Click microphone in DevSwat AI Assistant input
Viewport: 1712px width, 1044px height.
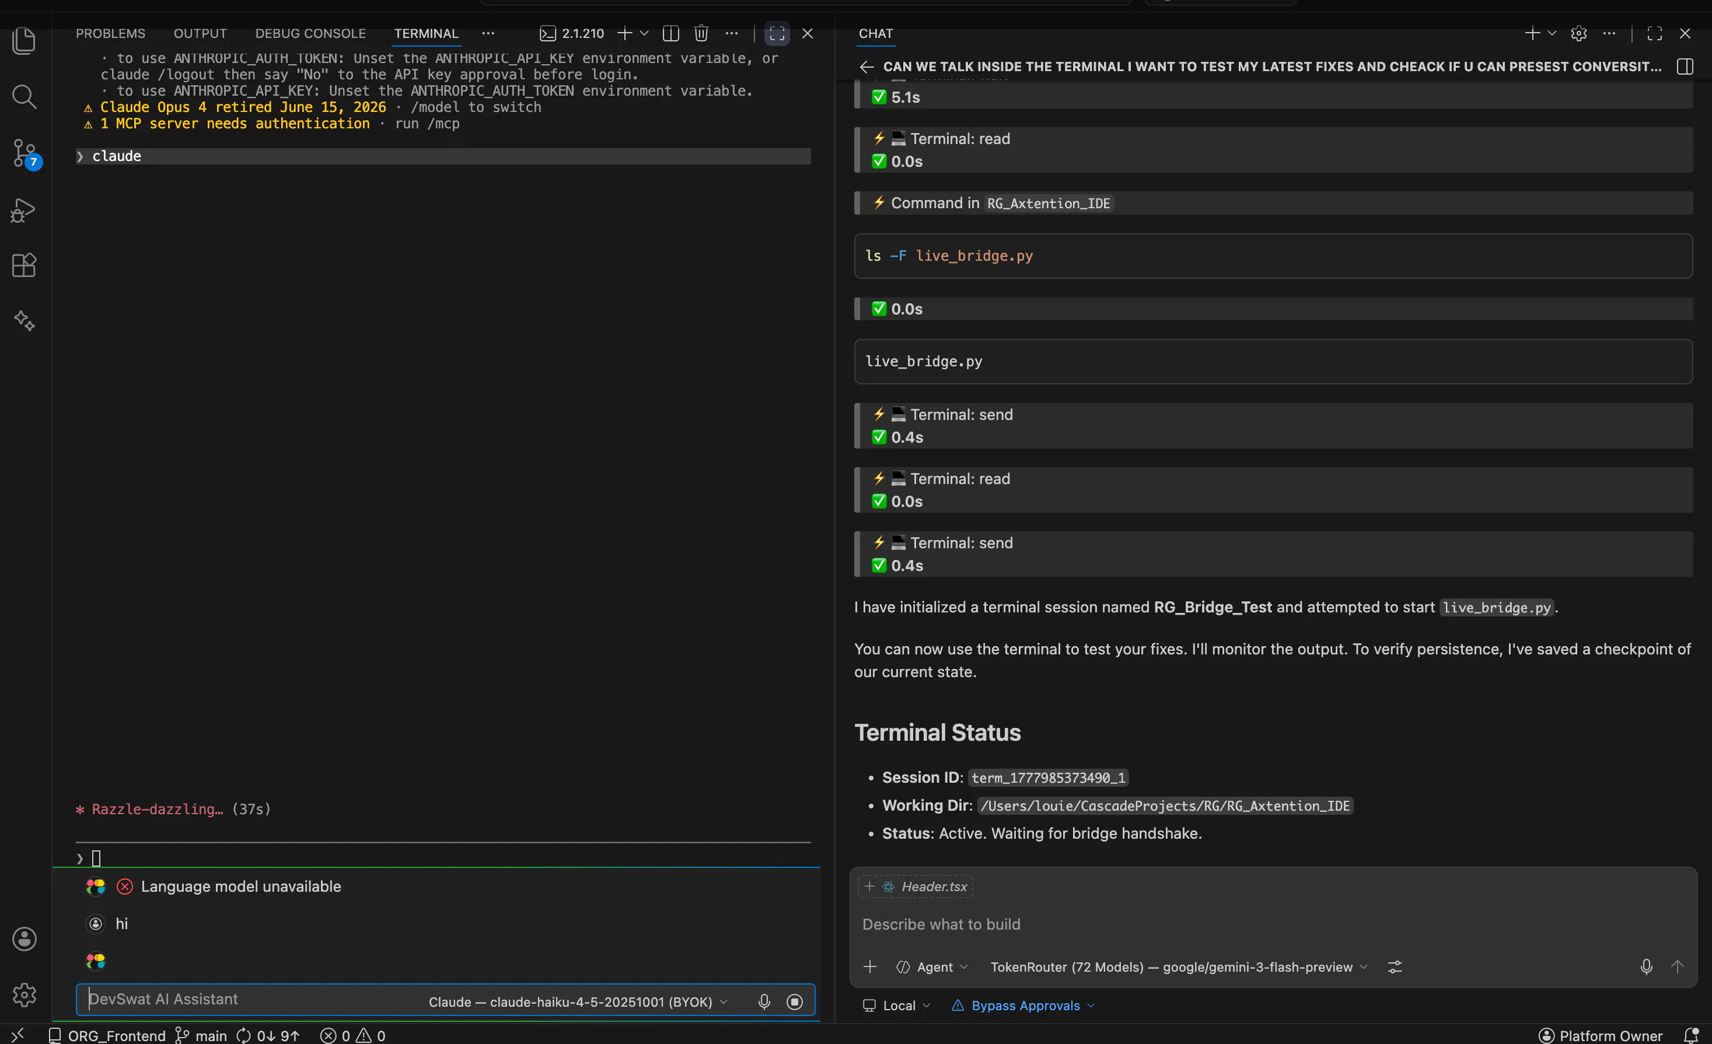(x=764, y=1001)
